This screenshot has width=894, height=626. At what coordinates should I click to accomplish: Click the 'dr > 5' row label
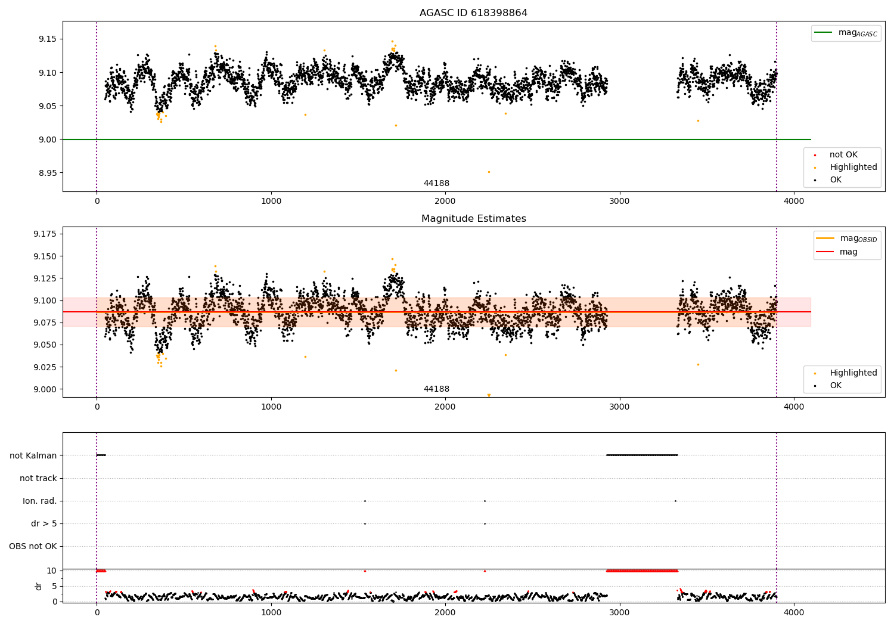click(x=44, y=524)
